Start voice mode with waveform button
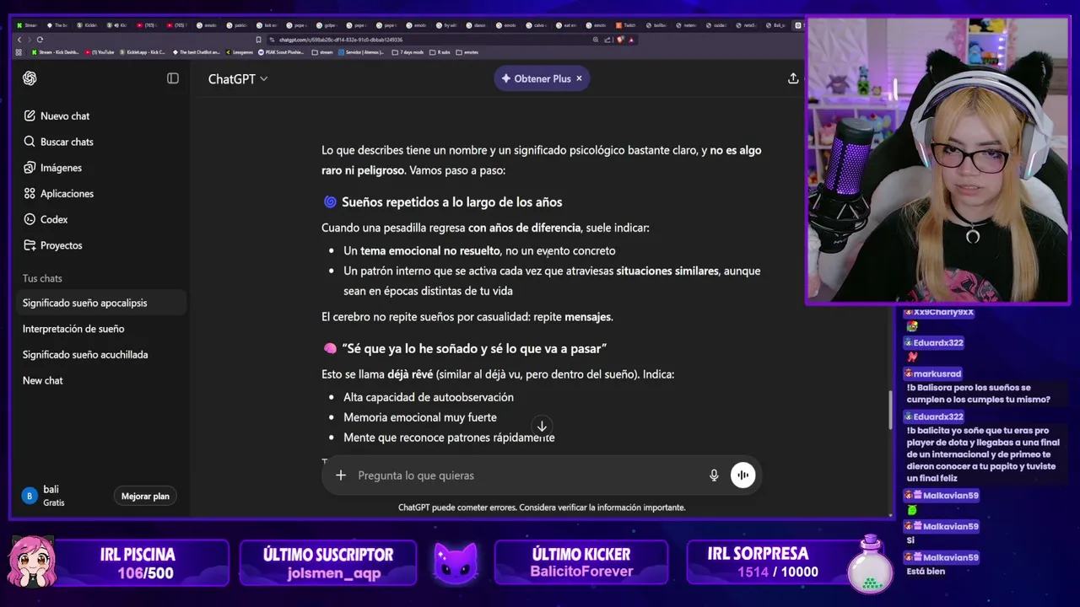The height and width of the screenshot is (607, 1080). 742,475
